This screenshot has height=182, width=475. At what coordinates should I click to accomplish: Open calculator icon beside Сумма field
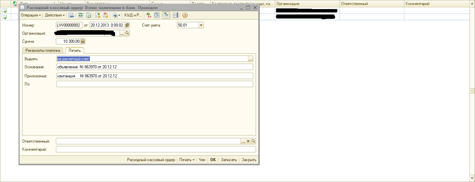pos(83,41)
